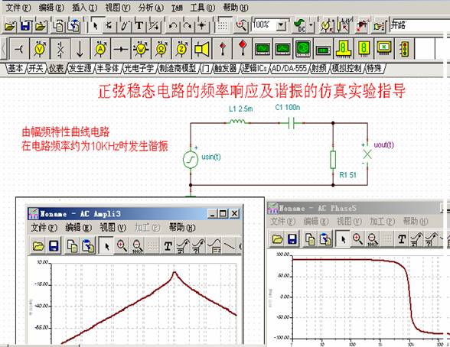The image size is (450, 347).
Task: Select the text T tool in main toolbar
Action: click(x=139, y=26)
